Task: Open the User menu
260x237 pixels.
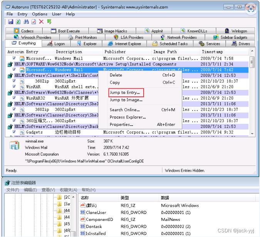Action: 57,14
